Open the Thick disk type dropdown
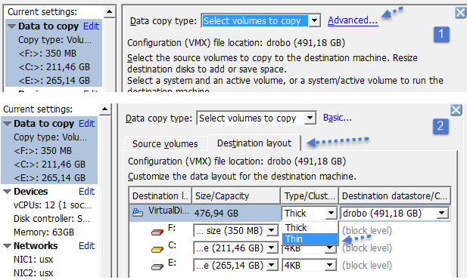Viewport: 467px width, 280px height. click(331, 213)
